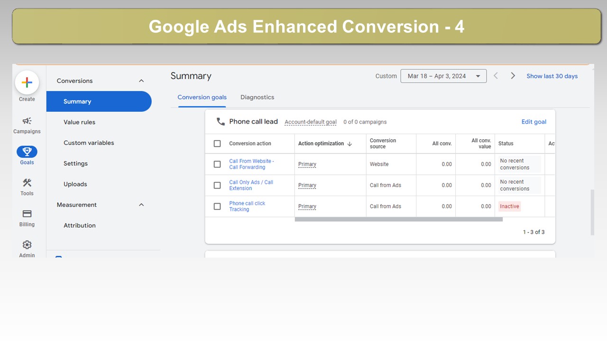The height and width of the screenshot is (341, 607).
Task: Click Show last 30 days link
Action: (552, 76)
